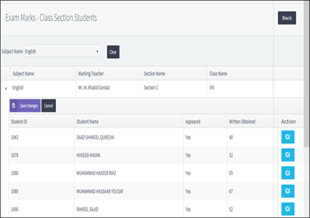Image resolution: width=310 pixels, height=218 pixels.
Task: Edit marks for Muhammad Haseeb Riaz
Action: (288, 173)
